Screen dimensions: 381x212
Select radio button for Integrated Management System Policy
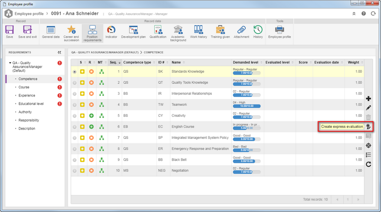75,138
